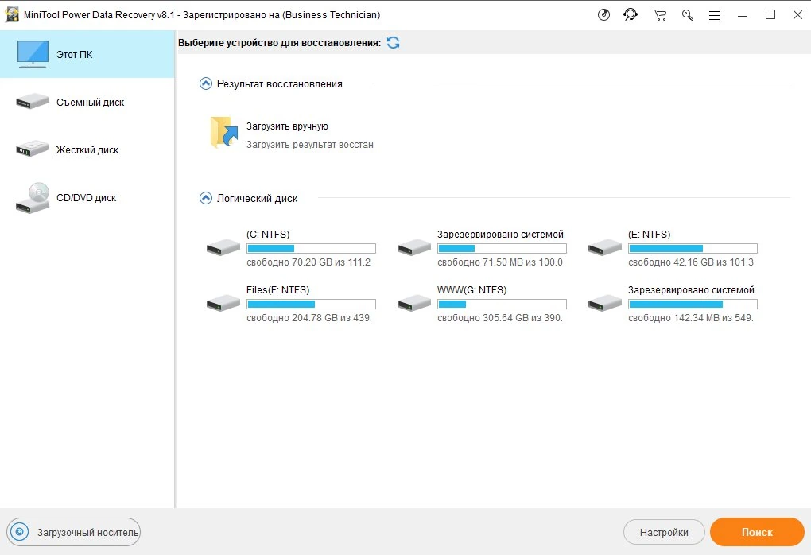Collapse the "Результат восстановления" section
This screenshot has height=555, width=811.
click(206, 83)
